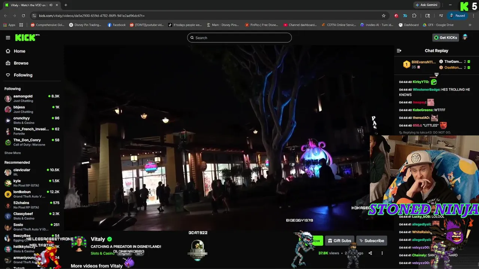Click the browser address bar URL
The image size is (479, 269).
pyautogui.click(x=92, y=16)
